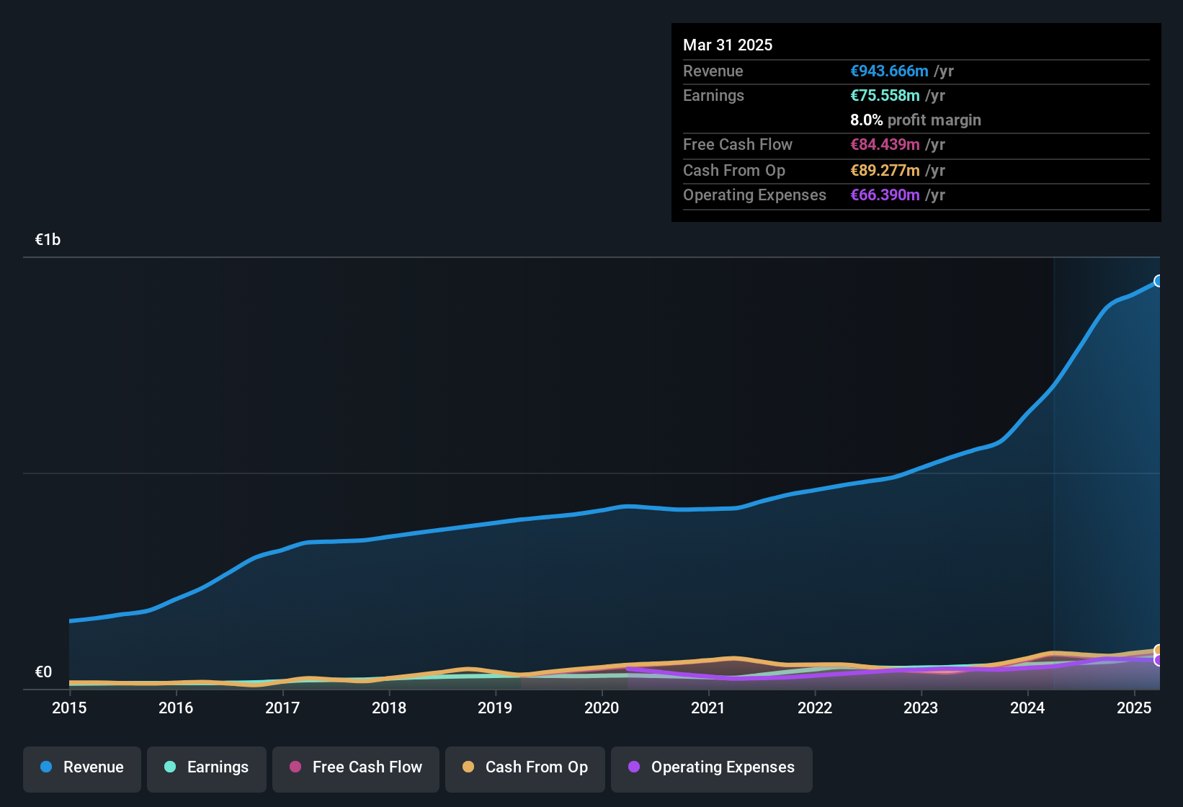Click the 2020 label on the timeline axis

(601, 708)
